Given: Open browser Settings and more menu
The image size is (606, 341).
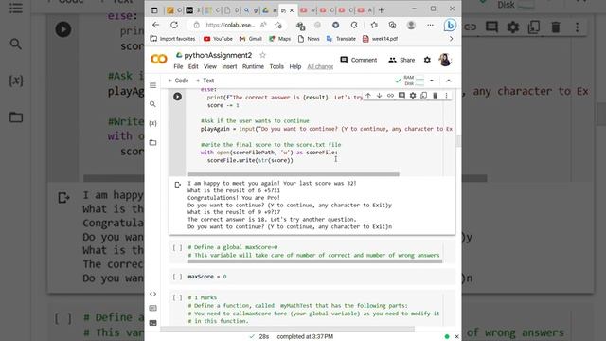Looking at the screenshot, I should tap(430, 25).
